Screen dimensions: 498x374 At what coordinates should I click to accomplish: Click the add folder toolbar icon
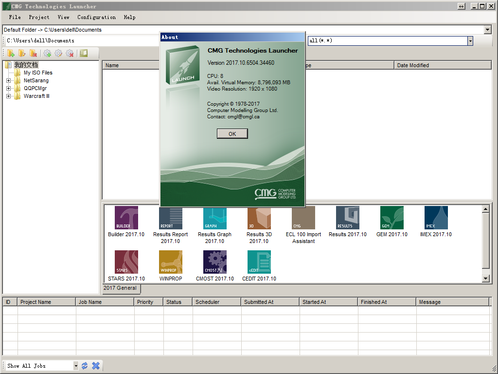[x=11, y=53]
